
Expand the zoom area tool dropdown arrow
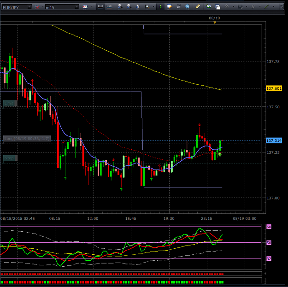pos(153,7)
